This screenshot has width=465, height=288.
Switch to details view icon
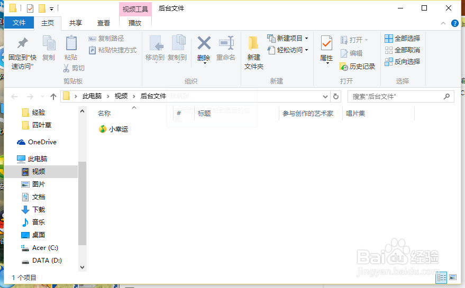coord(441,277)
